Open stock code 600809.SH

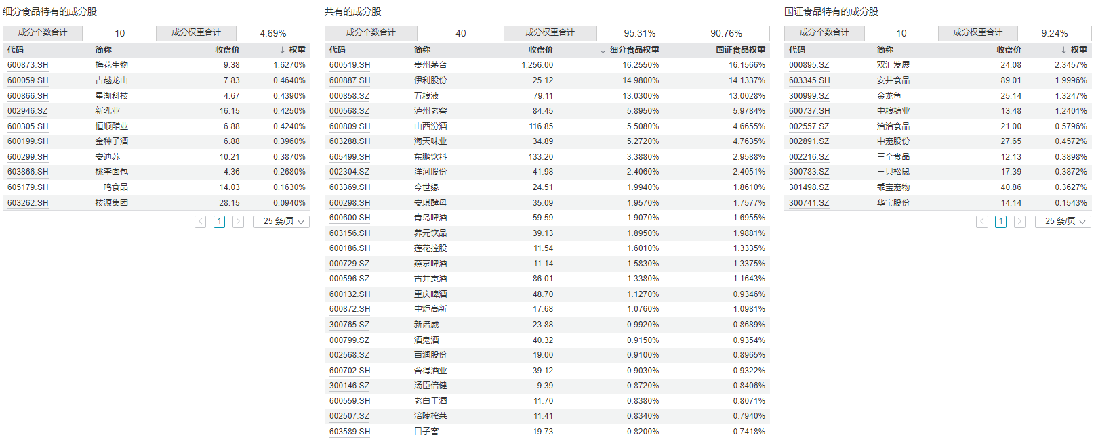tap(350, 126)
